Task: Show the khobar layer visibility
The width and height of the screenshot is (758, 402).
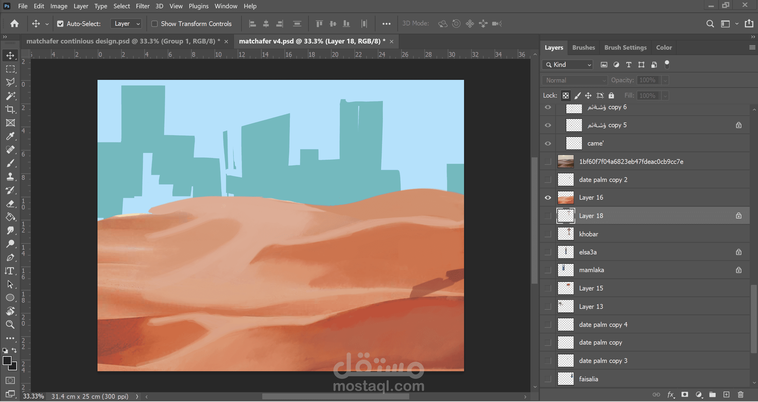Action: click(548, 234)
